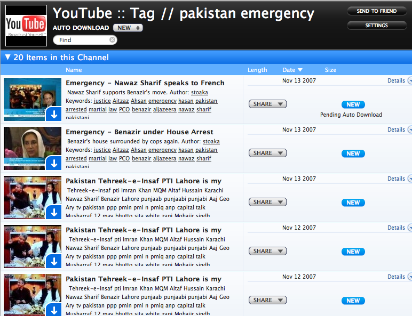Click the YouTube channel logo
This screenshot has width=412, height=316.
[26, 26]
